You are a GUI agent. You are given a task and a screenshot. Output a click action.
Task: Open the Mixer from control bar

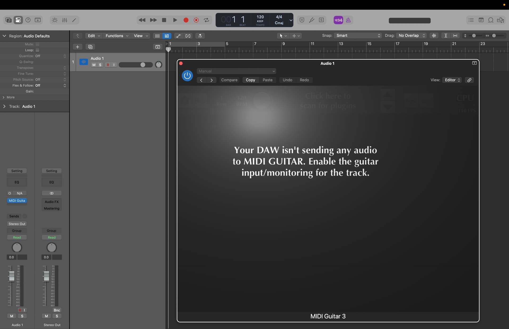click(65, 20)
